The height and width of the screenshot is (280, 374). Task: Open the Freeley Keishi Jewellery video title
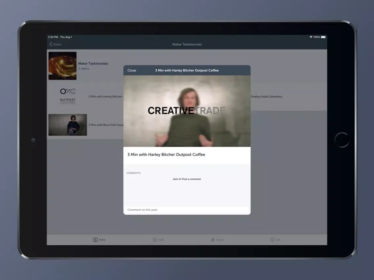click(266, 96)
